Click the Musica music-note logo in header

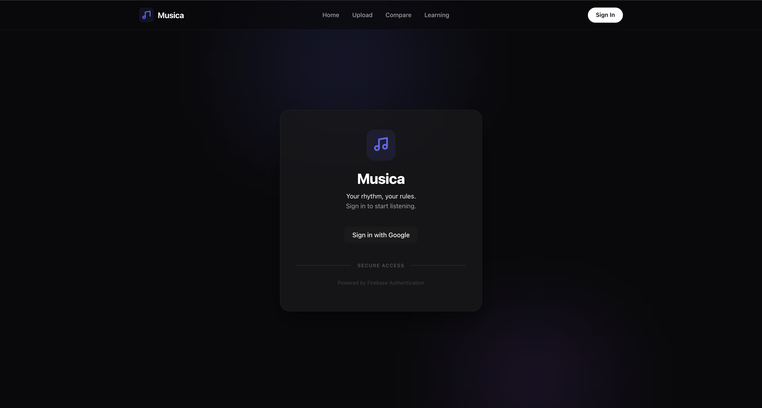click(x=146, y=15)
